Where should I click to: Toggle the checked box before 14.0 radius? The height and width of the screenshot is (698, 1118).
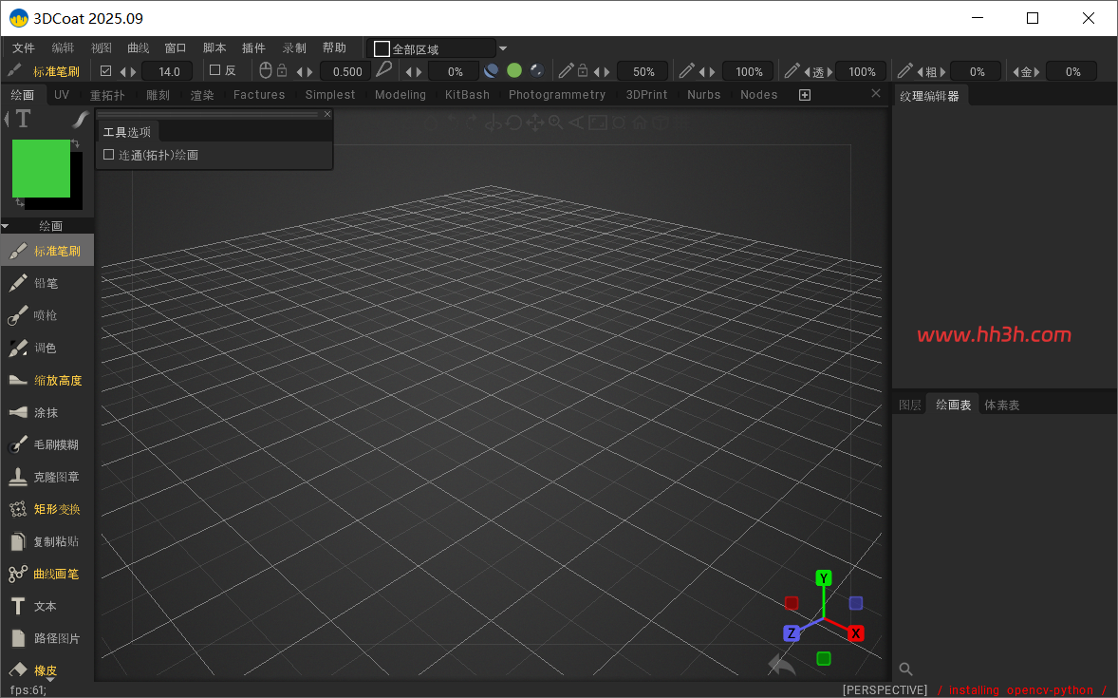pyautogui.click(x=106, y=70)
